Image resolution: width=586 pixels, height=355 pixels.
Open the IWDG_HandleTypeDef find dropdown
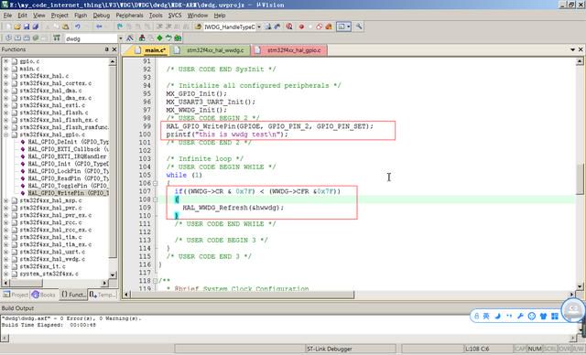tap(258, 27)
